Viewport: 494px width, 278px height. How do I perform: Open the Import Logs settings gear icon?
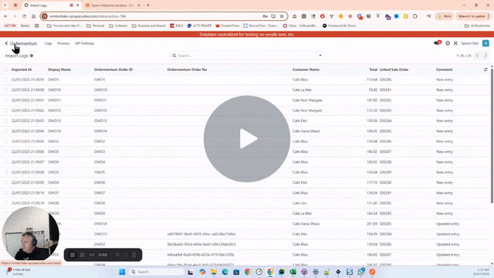[32, 56]
